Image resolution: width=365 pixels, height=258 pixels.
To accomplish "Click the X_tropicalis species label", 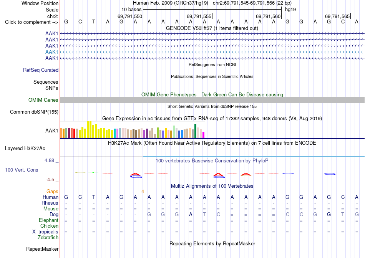I will (45, 232).
